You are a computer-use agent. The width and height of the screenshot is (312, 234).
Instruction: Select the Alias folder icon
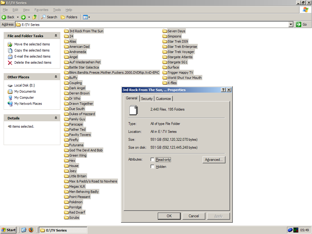click(x=66, y=41)
